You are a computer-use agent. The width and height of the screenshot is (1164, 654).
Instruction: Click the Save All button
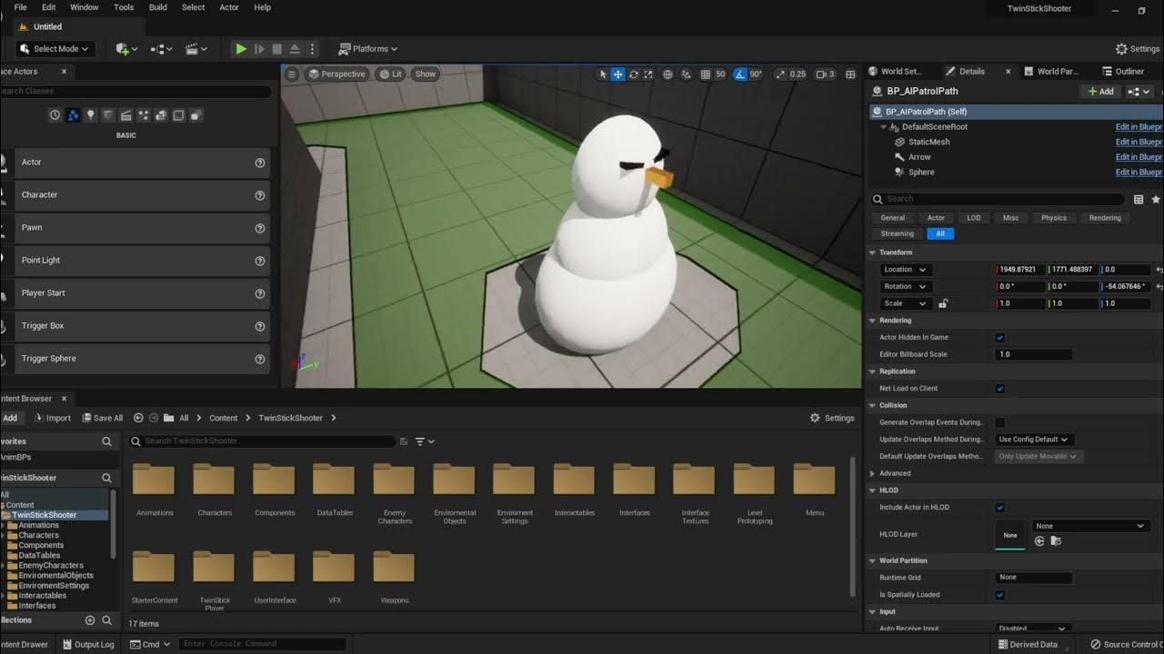103,418
